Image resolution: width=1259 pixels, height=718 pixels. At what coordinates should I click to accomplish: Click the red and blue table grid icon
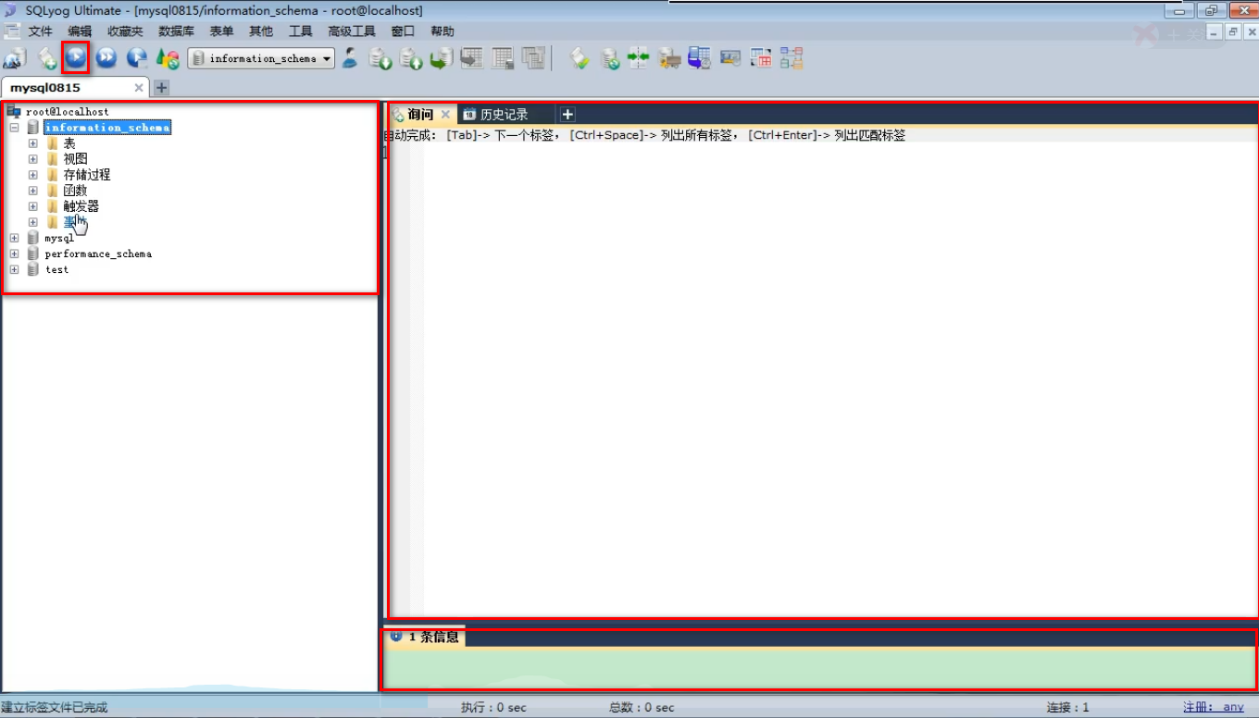[761, 58]
